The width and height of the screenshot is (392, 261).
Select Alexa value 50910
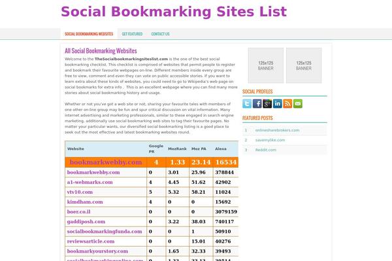pyautogui.click(x=223, y=232)
